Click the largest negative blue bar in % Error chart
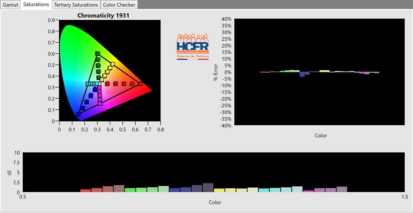The height and width of the screenshot is (213, 413). pos(302,74)
